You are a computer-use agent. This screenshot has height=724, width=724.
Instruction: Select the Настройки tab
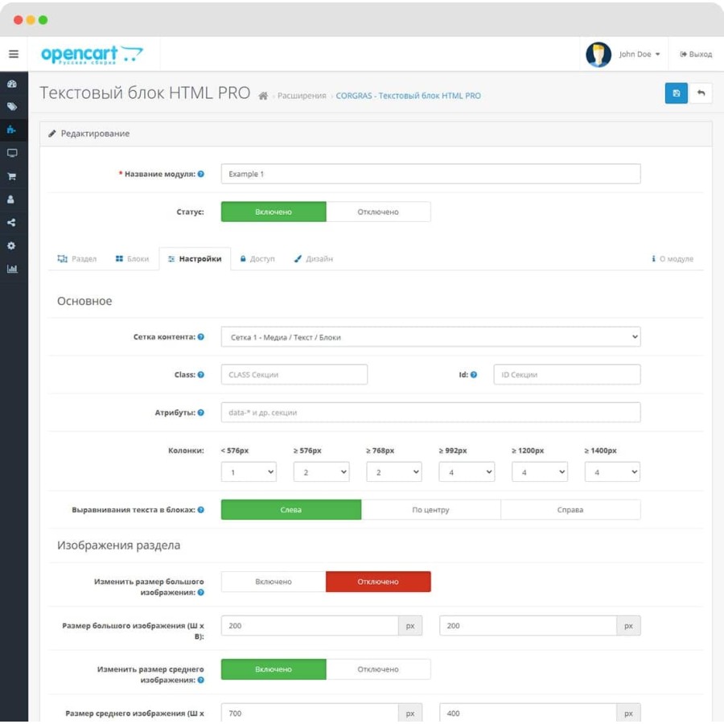195,259
